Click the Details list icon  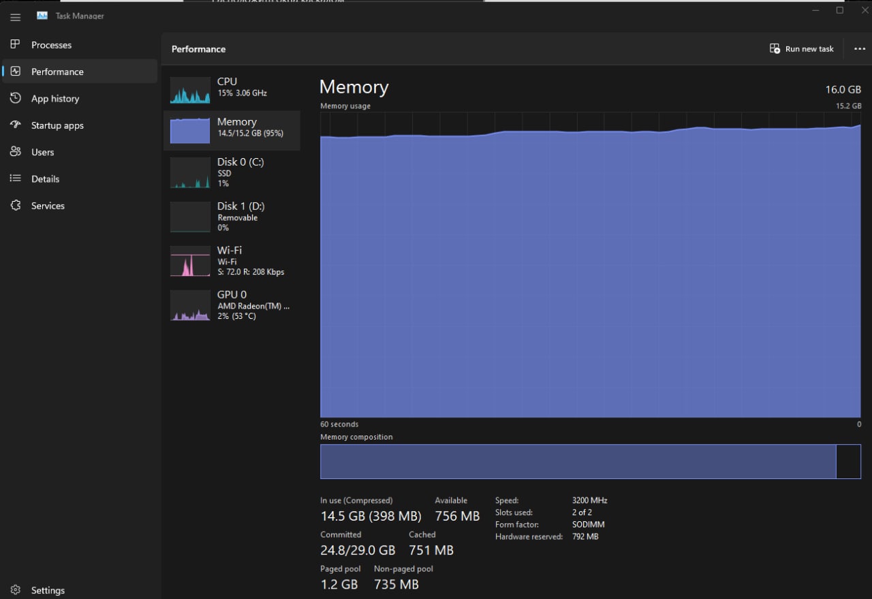pos(15,179)
